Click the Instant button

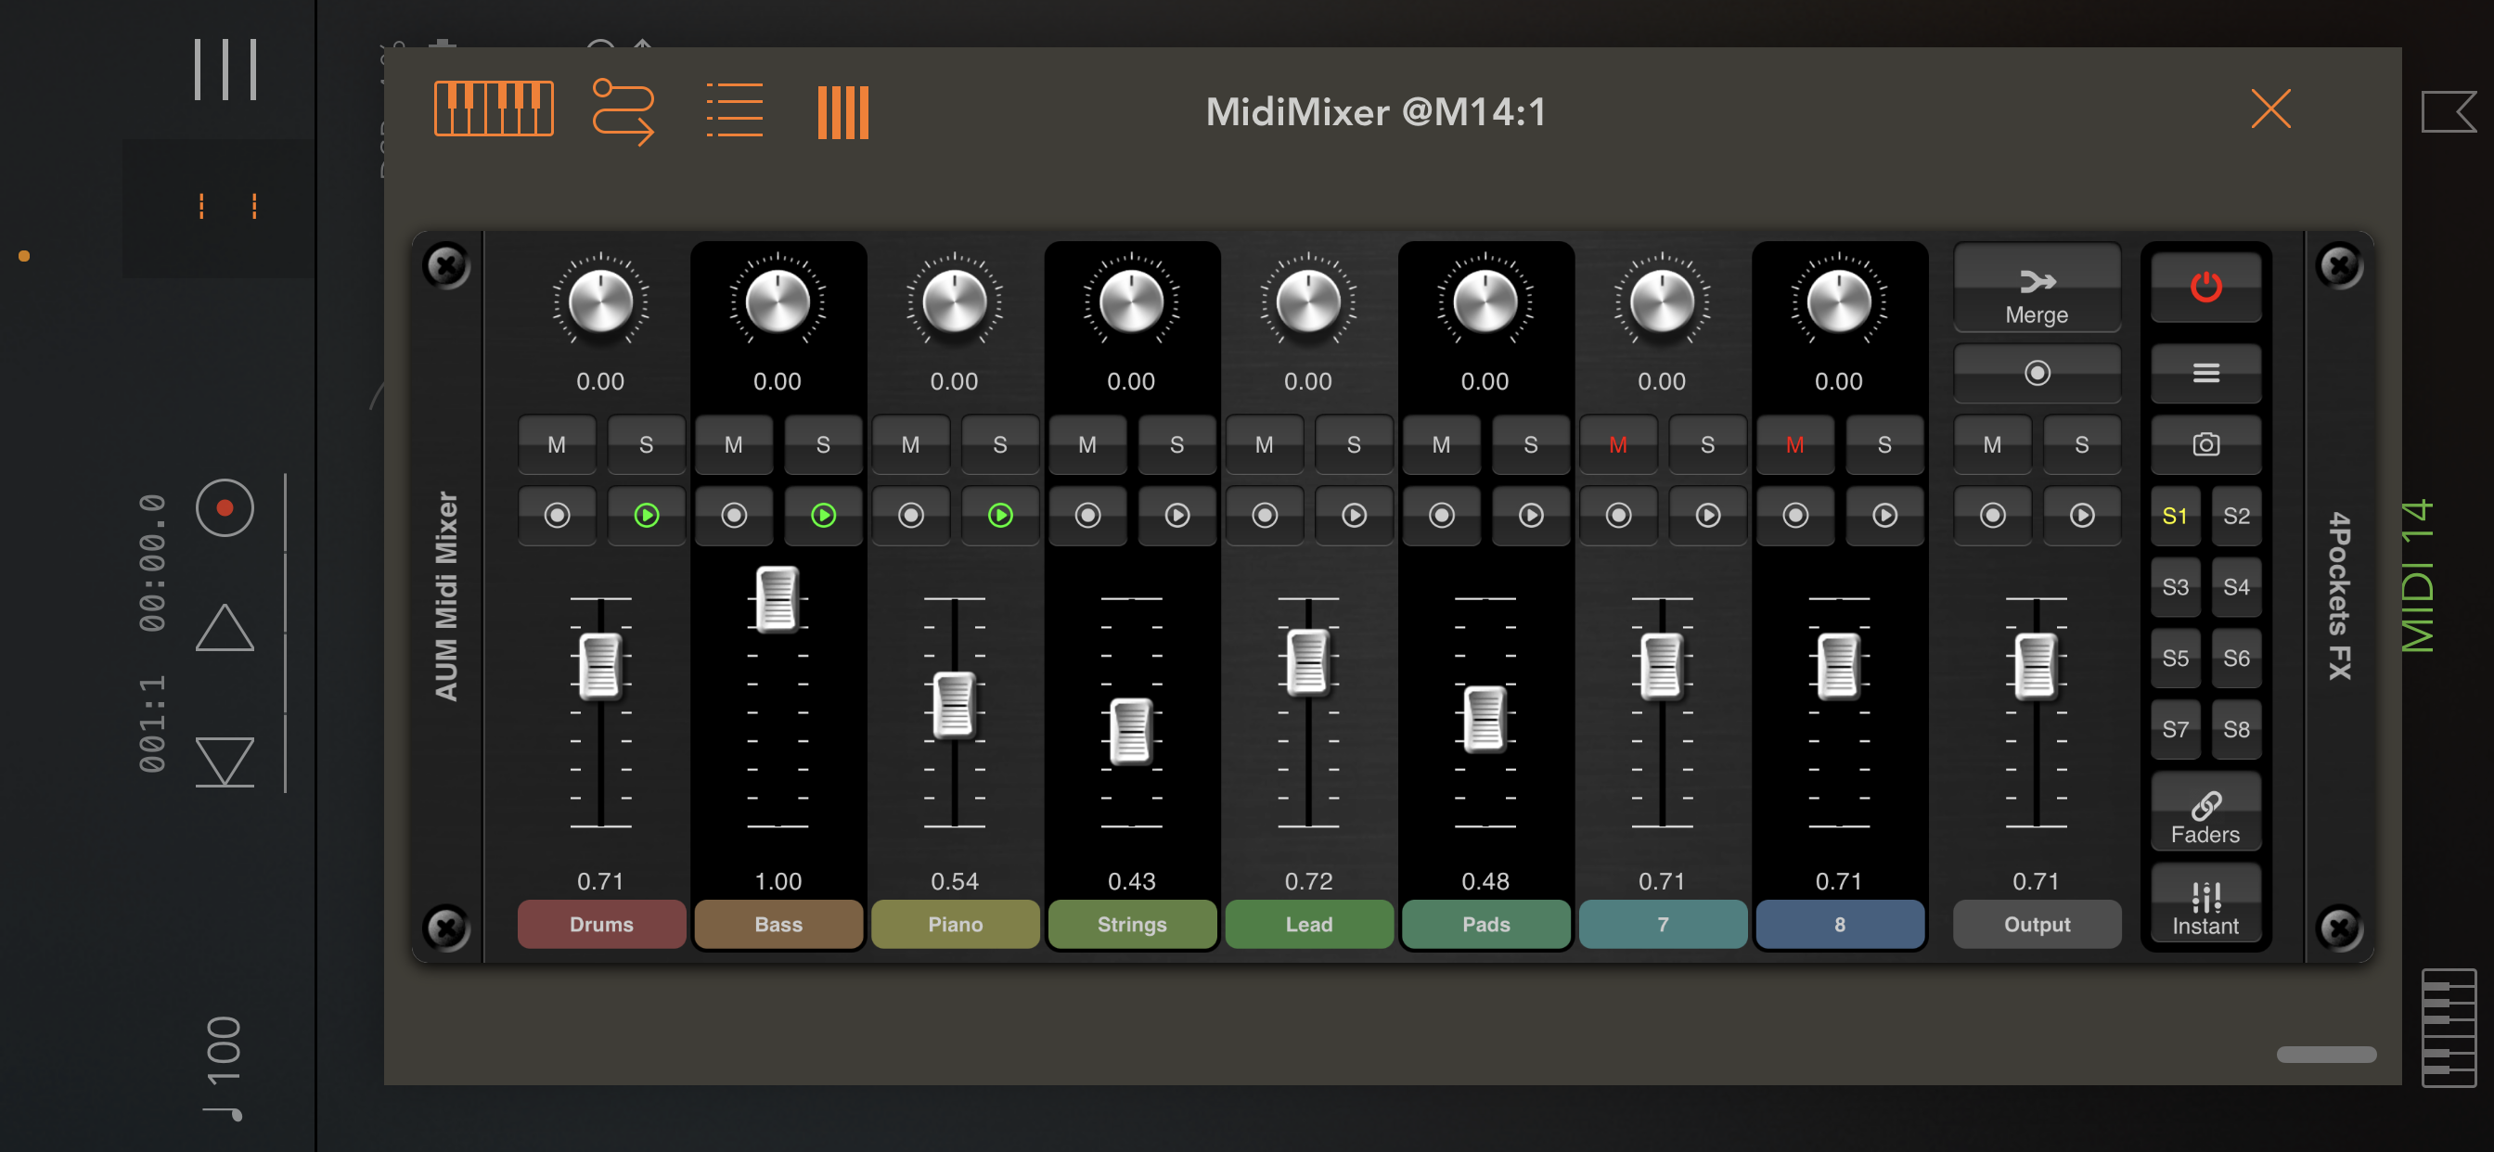(x=2205, y=904)
